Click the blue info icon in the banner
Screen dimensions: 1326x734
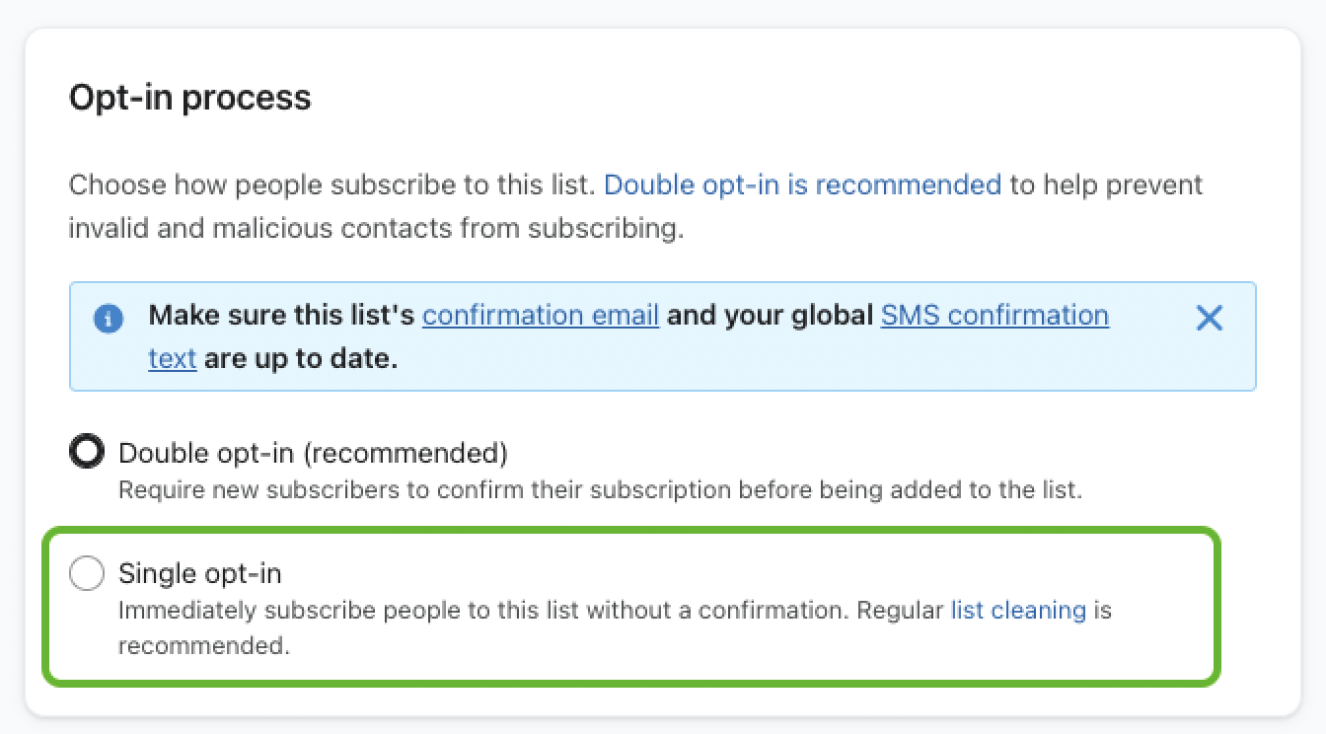(109, 319)
